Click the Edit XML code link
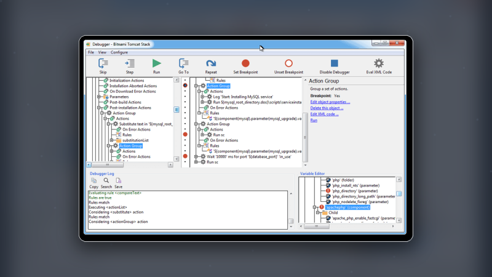Screen dimensions: 492x277 coord(325,114)
